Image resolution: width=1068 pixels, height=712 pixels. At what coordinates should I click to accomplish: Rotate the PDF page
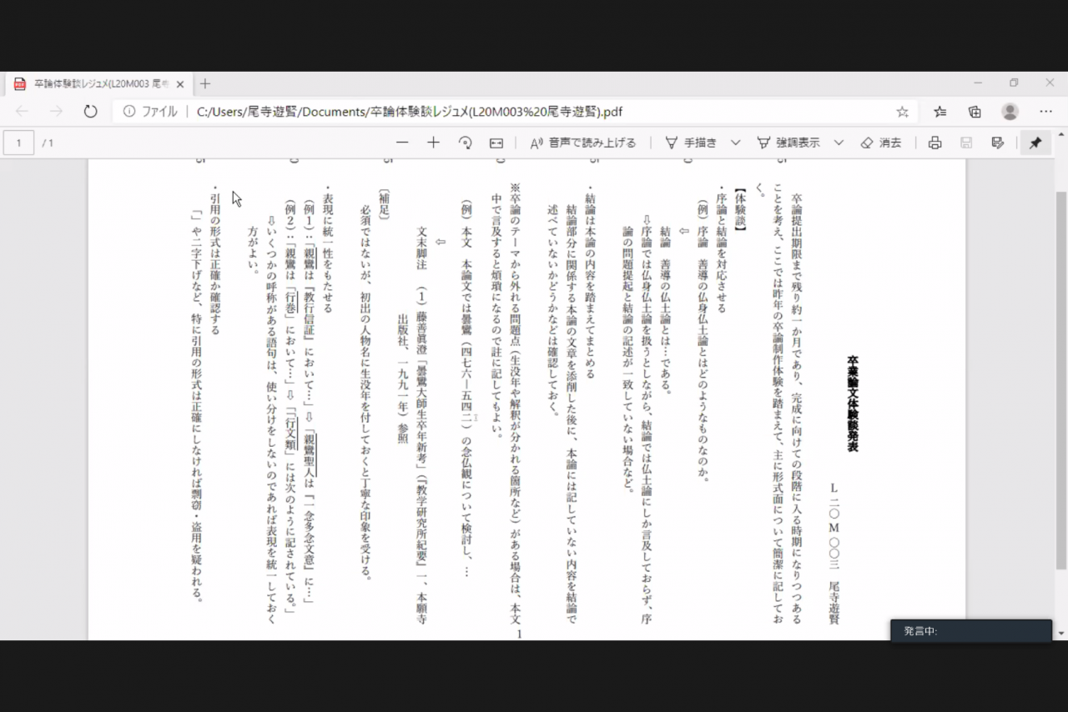pyautogui.click(x=465, y=143)
